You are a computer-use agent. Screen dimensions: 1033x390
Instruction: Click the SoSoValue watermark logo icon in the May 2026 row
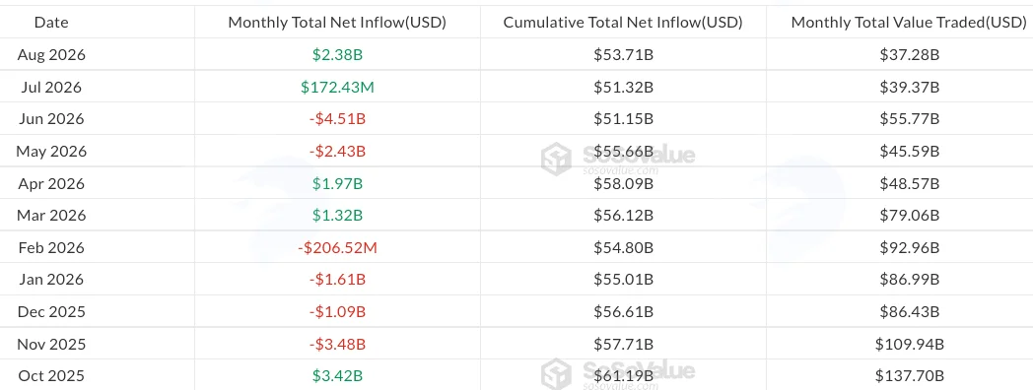[x=555, y=159]
